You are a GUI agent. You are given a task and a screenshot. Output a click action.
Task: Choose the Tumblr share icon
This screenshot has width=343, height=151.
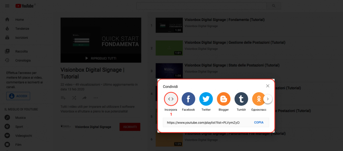pos(241,99)
